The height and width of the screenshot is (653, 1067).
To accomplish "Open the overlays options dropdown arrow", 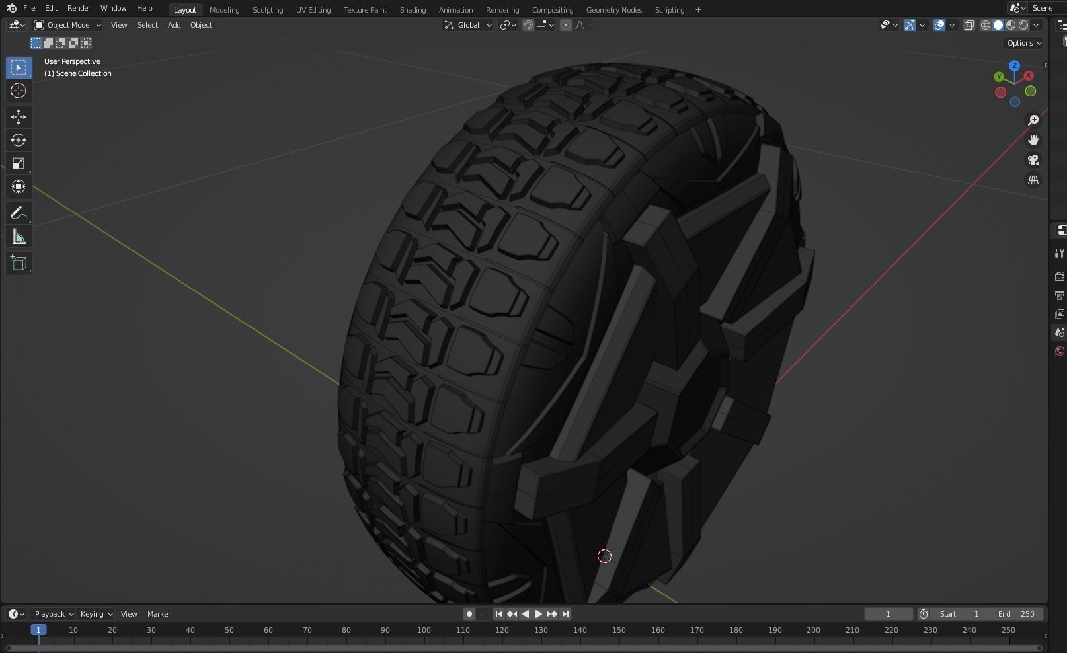I will point(952,25).
